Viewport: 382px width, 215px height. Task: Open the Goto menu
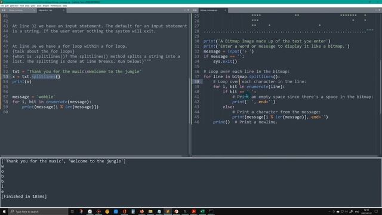[x=33, y=5]
